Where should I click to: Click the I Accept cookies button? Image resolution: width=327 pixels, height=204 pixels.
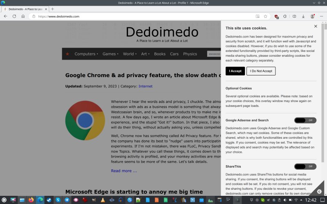(235, 71)
